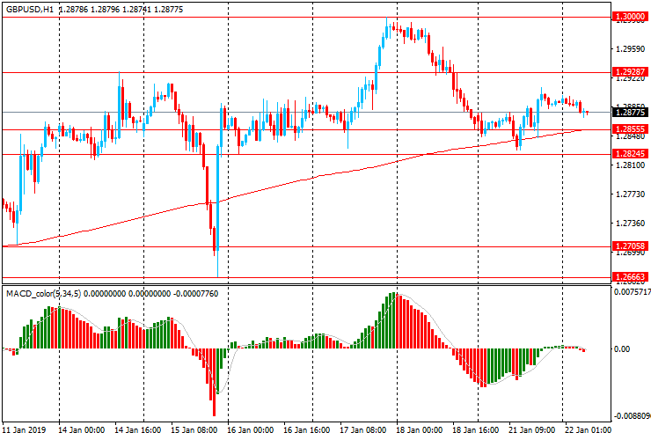Click the 18 Jan 00:00 time label
Screen dimensions: 651x440
420,429
